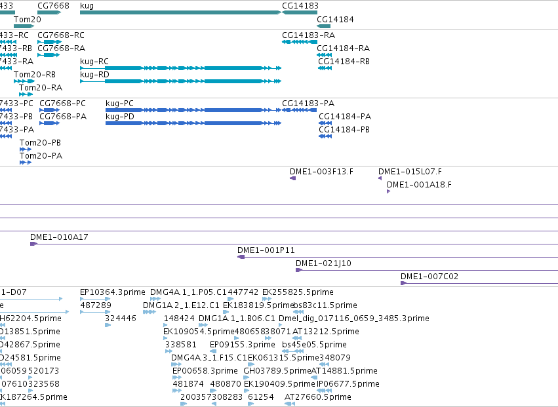This screenshot has height=407, width=558.
Task: Click the EP10364.3prime EST label
Action: click(x=113, y=292)
